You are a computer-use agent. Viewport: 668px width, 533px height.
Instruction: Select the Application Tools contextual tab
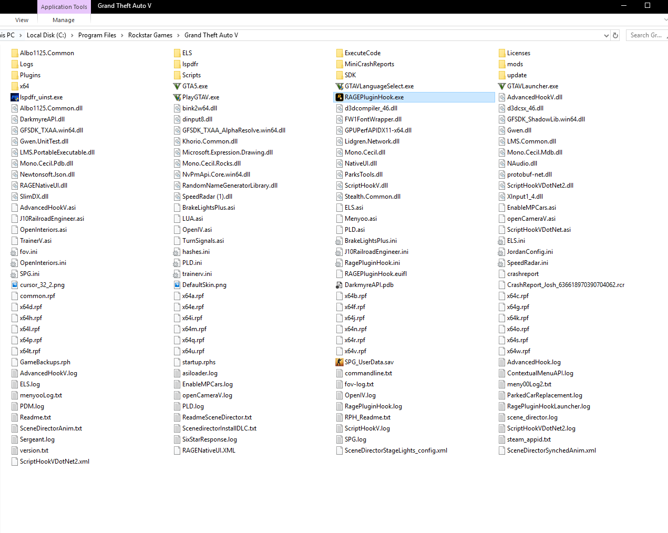64,7
